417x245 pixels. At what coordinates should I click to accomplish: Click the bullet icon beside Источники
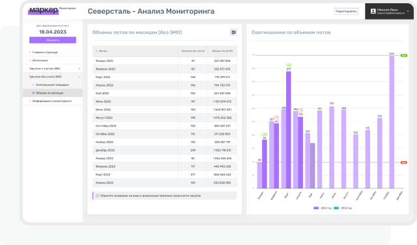coord(30,60)
